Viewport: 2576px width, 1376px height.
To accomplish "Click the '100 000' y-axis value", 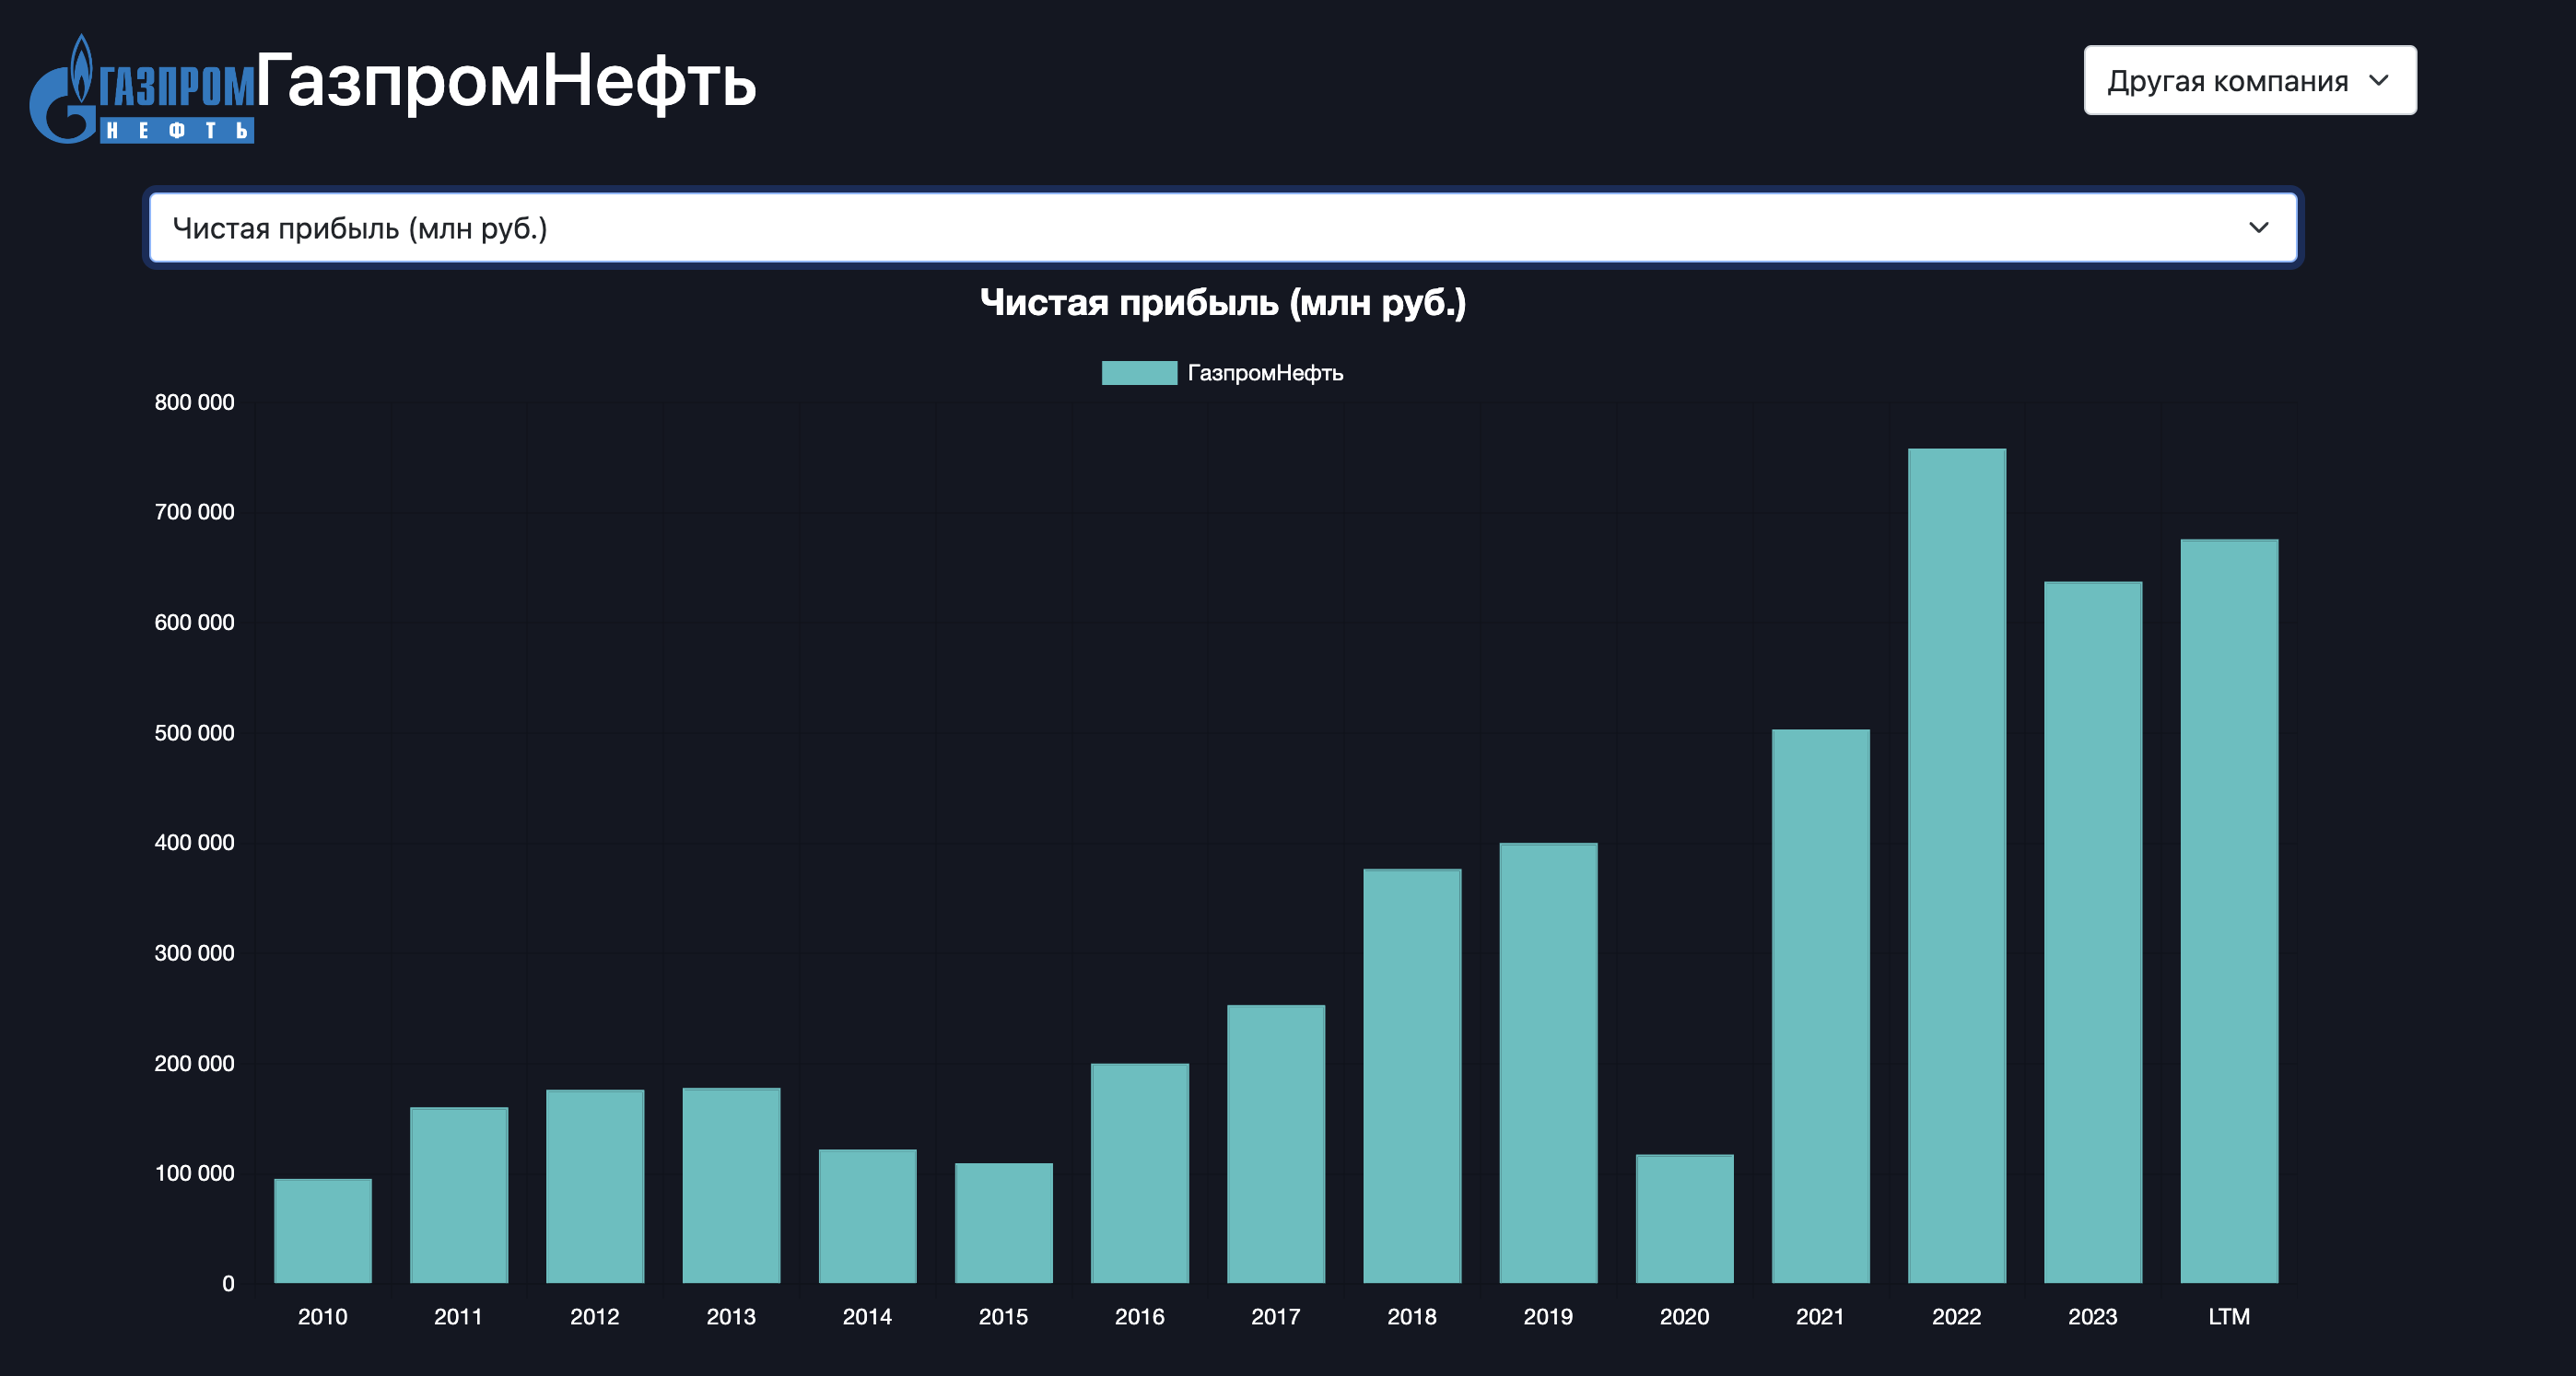I will (194, 1173).
